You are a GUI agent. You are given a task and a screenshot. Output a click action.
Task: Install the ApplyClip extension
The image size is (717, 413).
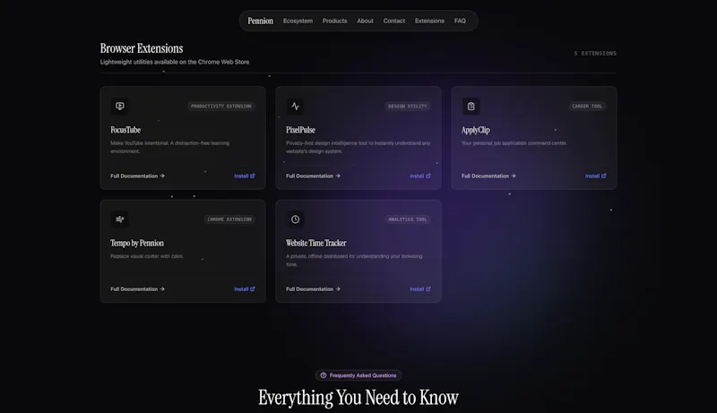click(596, 176)
